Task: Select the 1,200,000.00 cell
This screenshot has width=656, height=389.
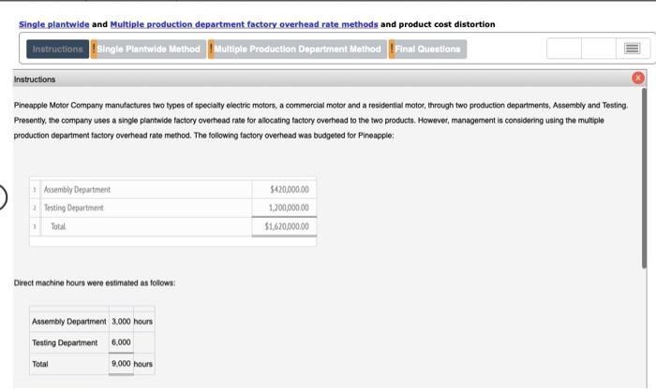Action: click(x=285, y=208)
